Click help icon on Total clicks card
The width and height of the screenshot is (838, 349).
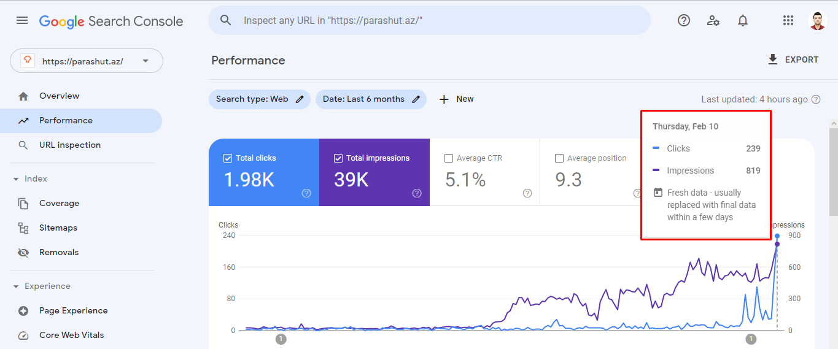[306, 193]
